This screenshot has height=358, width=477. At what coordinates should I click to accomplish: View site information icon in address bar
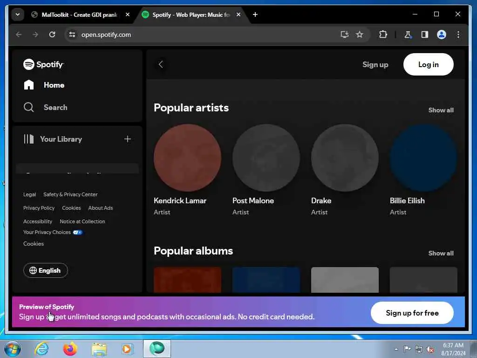(x=72, y=34)
